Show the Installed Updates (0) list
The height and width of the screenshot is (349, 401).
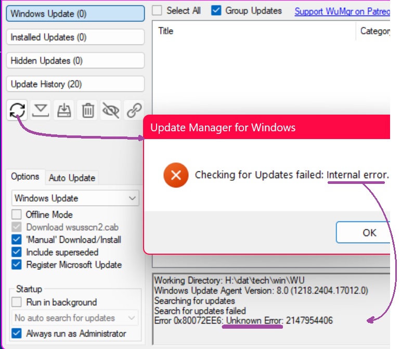[x=75, y=38]
